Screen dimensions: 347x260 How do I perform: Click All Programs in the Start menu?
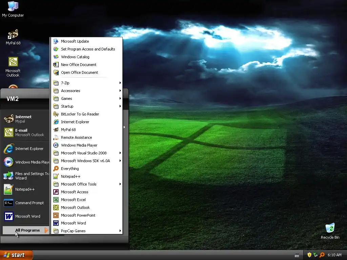pyautogui.click(x=26, y=230)
